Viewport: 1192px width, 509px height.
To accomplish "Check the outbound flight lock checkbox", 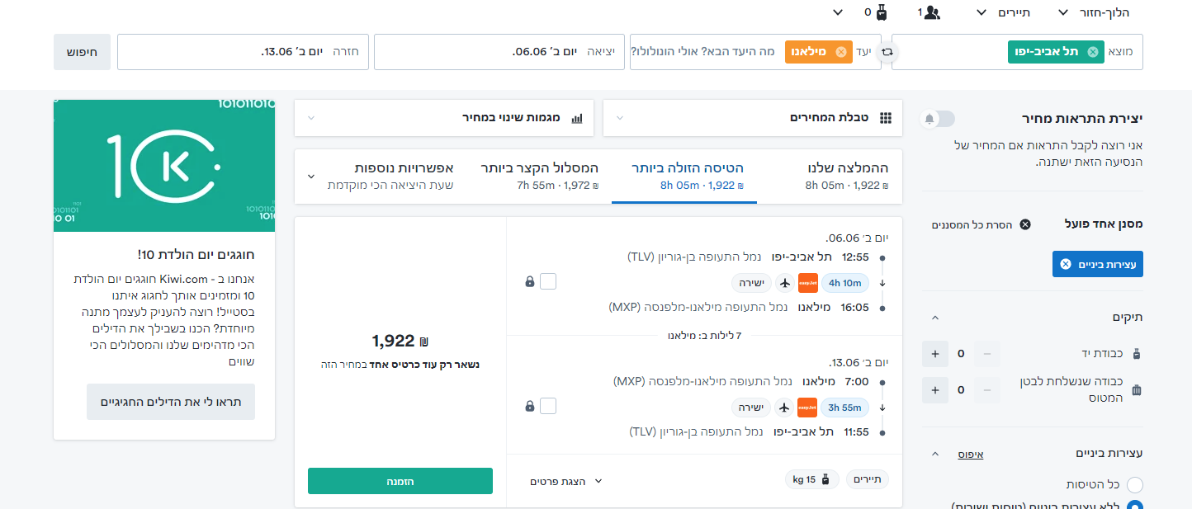I will [x=548, y=282].
